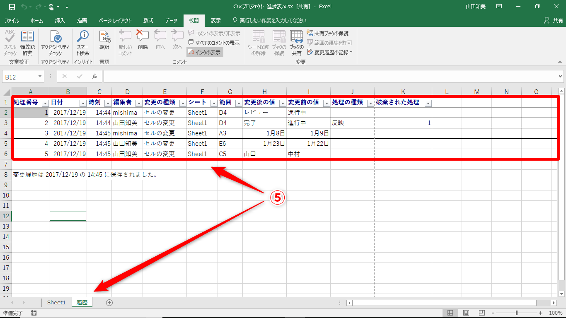The image size is (566, 318).
Task: Add a 新しいコメント
Action: [x=125, y=43]
